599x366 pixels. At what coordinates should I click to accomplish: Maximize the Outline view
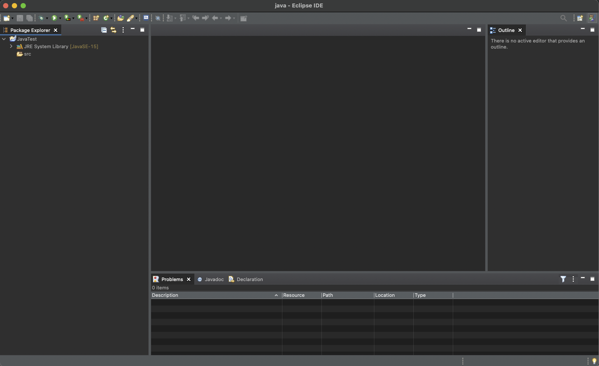pyautogui.click(x=592, y=30)
